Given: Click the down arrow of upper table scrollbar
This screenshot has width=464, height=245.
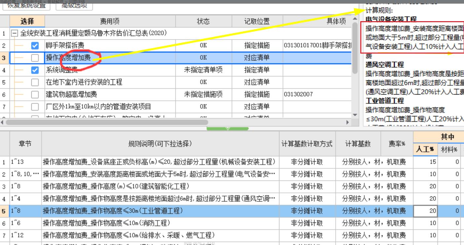Looking at the screenshot, I should [x=355, y=115].
